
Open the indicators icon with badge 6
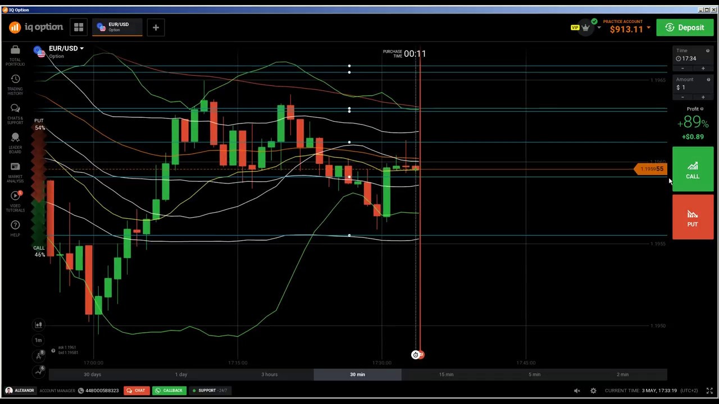click(x=39, y=371)
